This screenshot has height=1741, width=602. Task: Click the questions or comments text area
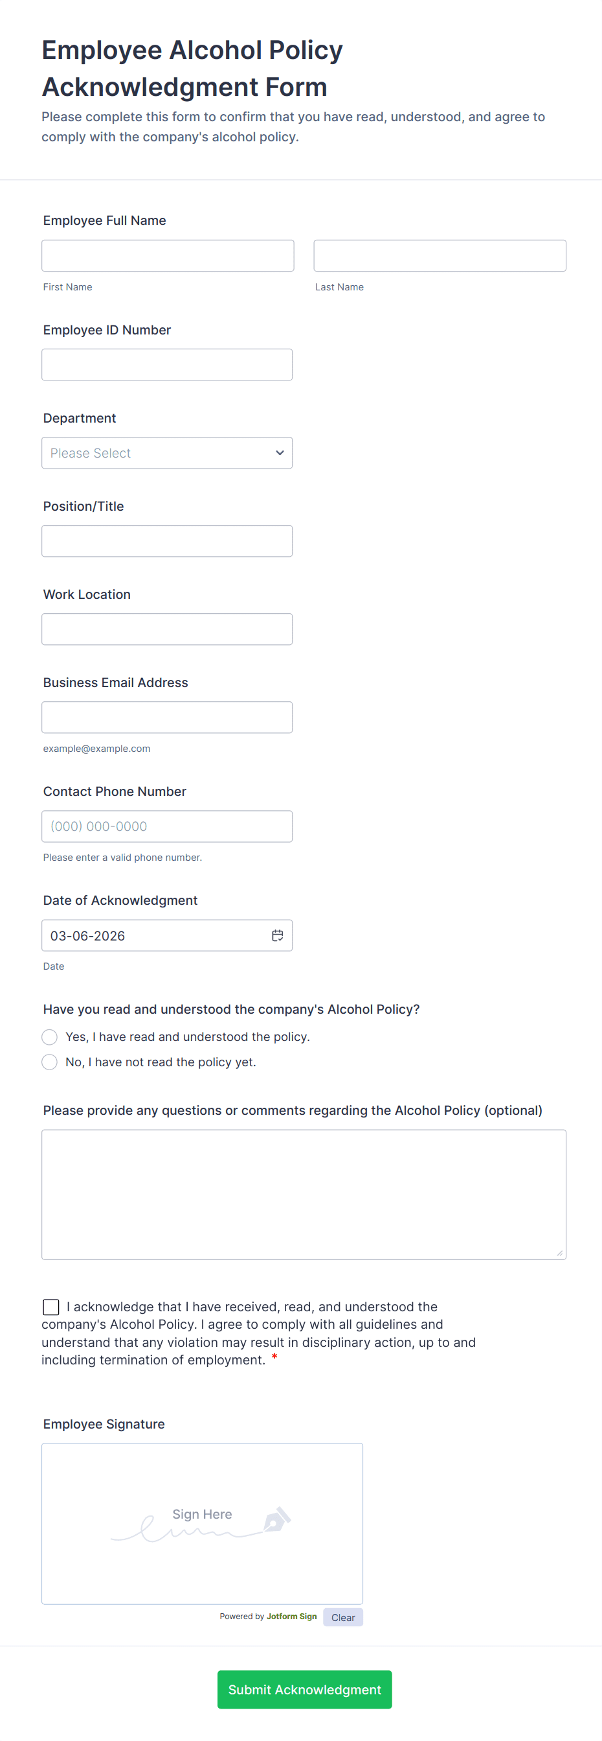click(x=304, y=1194)
